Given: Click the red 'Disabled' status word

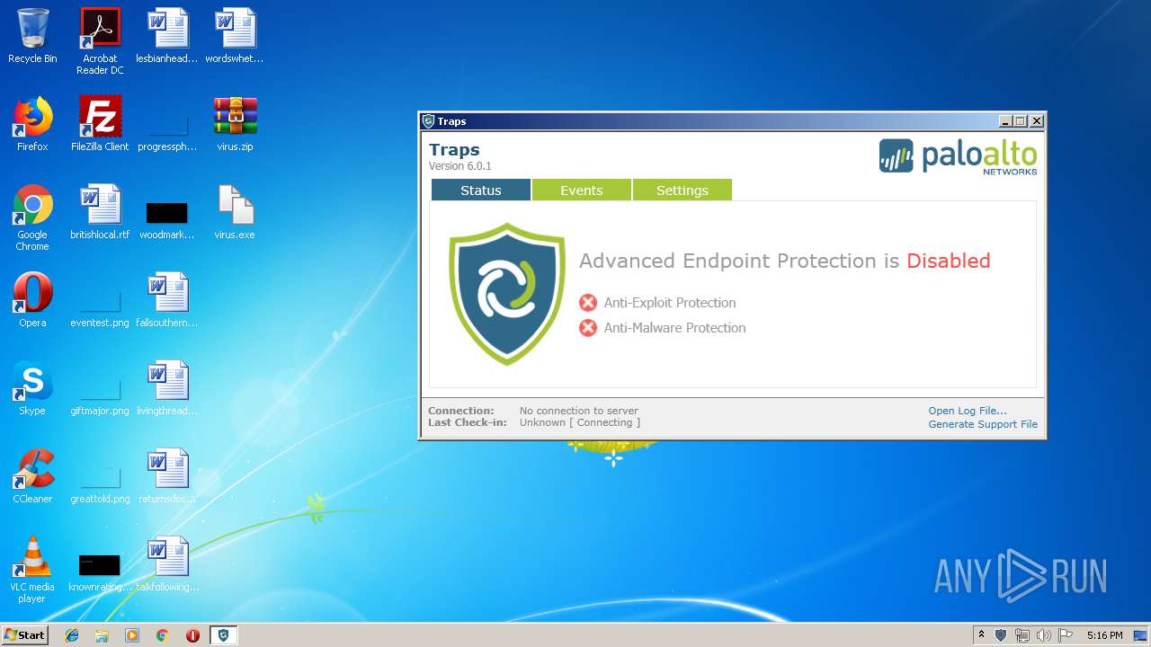Looking at the screenshot, I should click(949, 261).
